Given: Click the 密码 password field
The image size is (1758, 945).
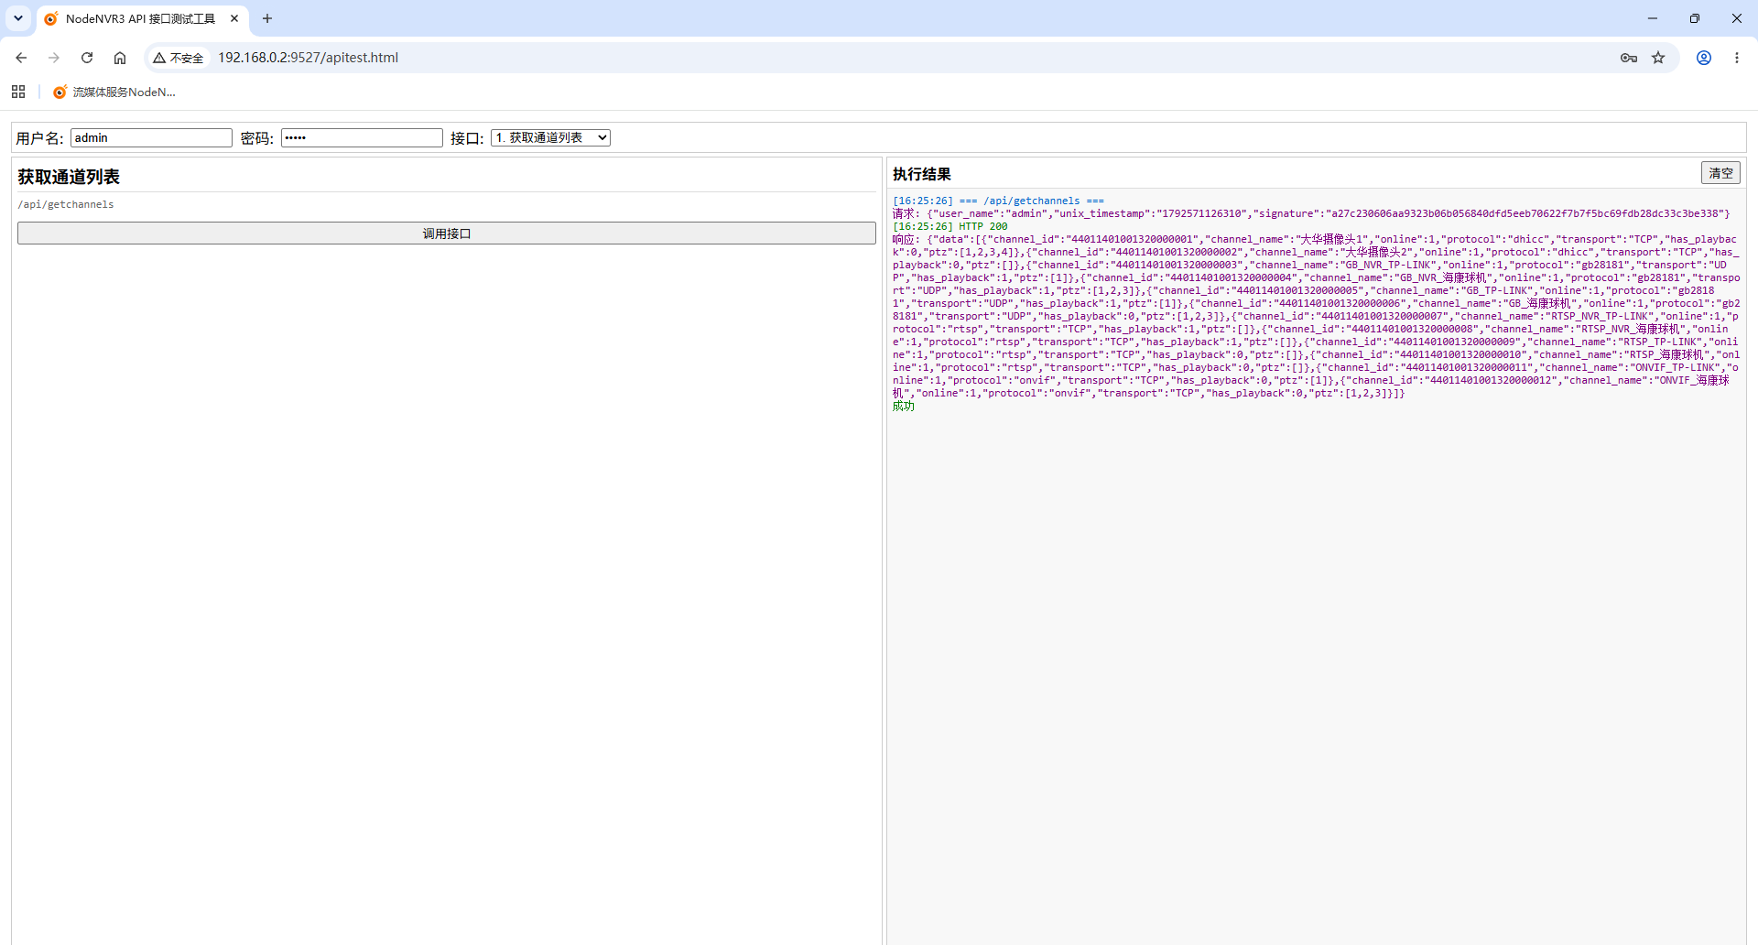Looking at the screenshot, I should tap(362, 137).
